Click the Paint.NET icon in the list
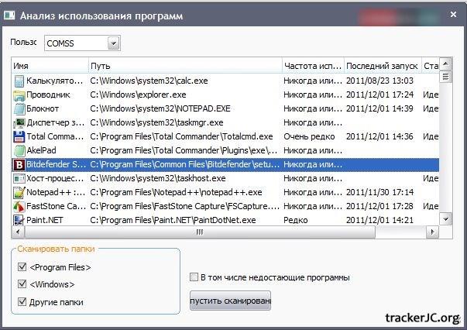The width and height of the screenshot is (467, 330). pos(19,220)
